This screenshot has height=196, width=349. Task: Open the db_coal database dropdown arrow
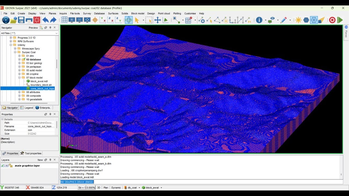[139, 188]
